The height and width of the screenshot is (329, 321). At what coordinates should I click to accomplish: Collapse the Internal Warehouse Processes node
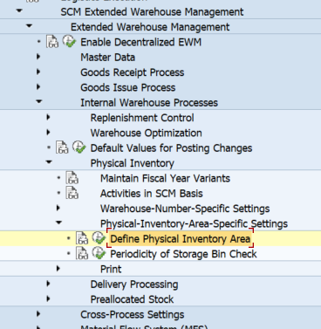(39, 101)
